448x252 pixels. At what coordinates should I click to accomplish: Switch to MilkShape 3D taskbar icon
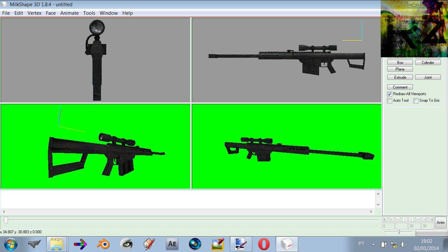click(287, 244)
